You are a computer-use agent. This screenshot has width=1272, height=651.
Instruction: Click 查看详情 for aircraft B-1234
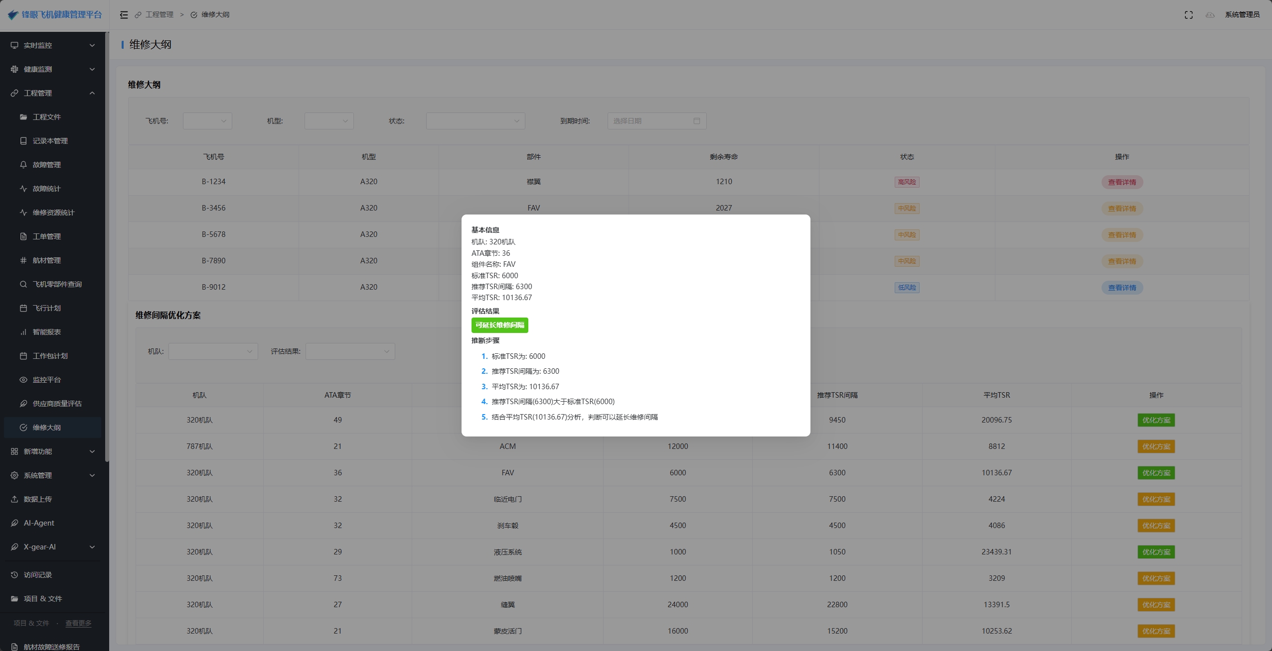pyautogui.click(x=1122, y=182)
